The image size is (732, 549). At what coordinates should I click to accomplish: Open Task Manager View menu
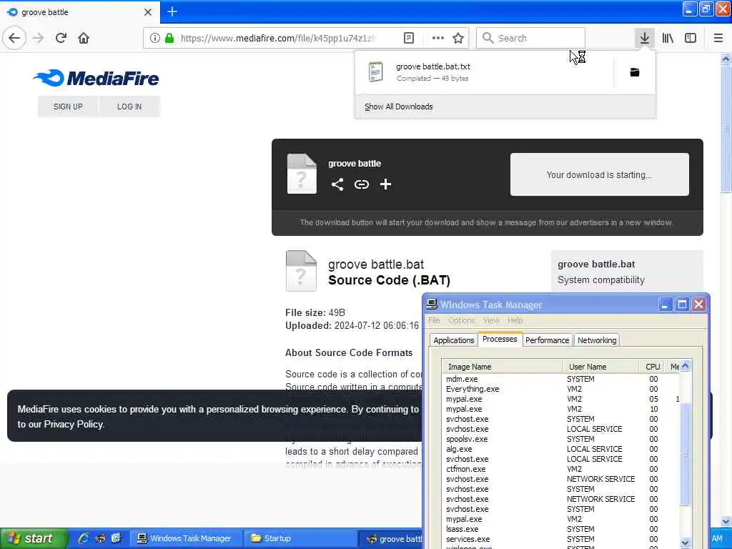point(491,320)
